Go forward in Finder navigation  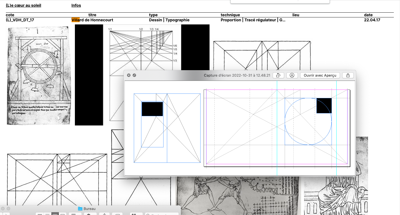(6, 214)
